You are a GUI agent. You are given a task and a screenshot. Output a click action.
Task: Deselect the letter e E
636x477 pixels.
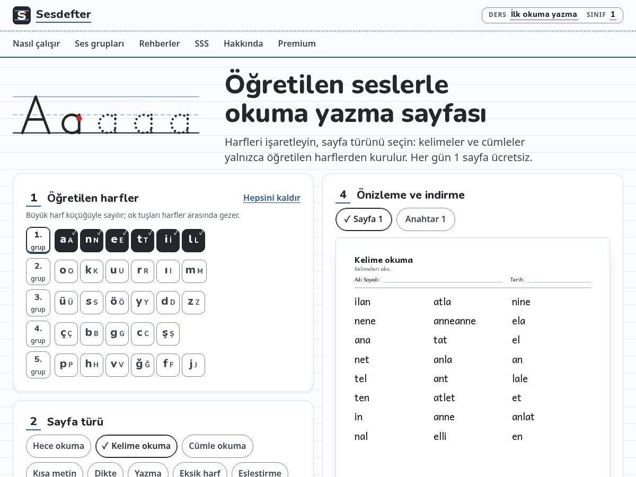tap(117, 240)
